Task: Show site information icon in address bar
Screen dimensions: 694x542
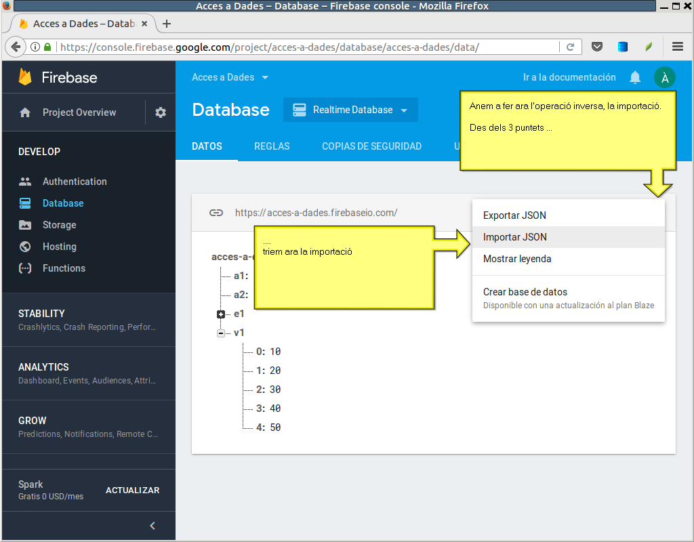Action: (35, 47)
